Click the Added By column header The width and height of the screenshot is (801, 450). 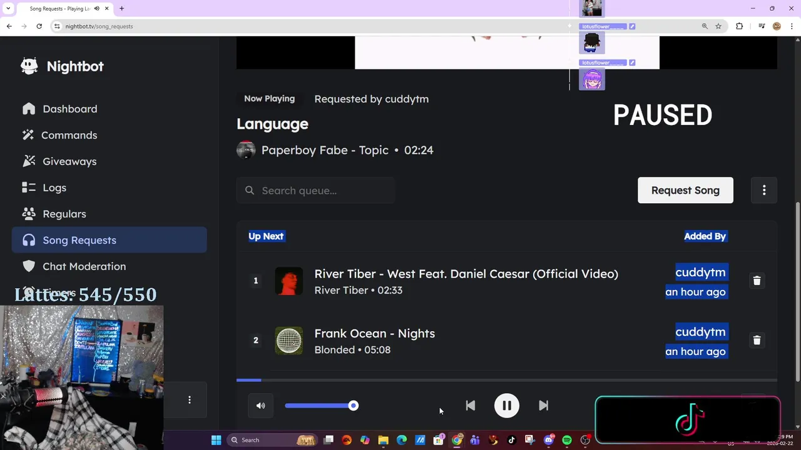705,236
